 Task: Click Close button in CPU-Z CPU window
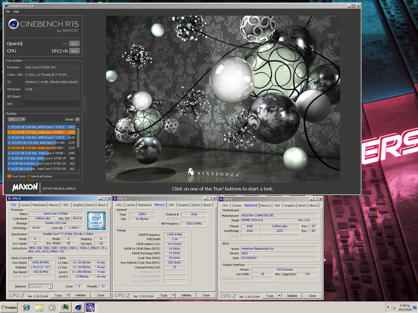(x=101, y=295)
